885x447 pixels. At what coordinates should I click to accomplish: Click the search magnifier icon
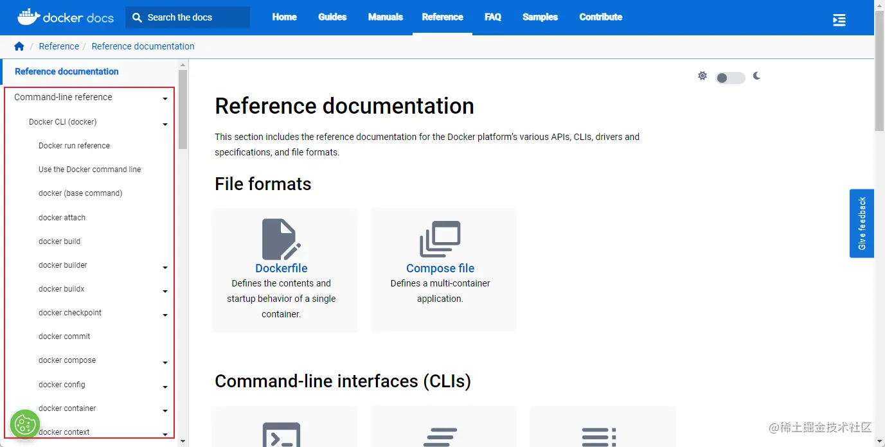[137, 17]
